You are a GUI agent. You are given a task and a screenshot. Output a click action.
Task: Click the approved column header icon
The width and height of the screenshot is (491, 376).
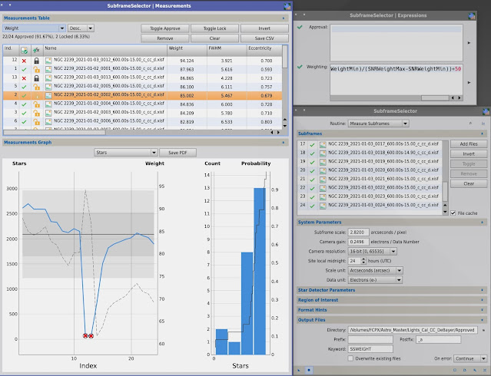coord(24,50)
